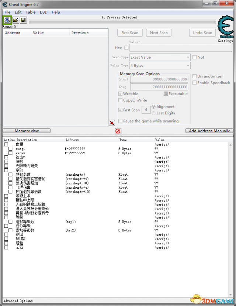Check Pause the game while scanning
The width and height of the screenshot is (236, 306).
click(120, 121)
